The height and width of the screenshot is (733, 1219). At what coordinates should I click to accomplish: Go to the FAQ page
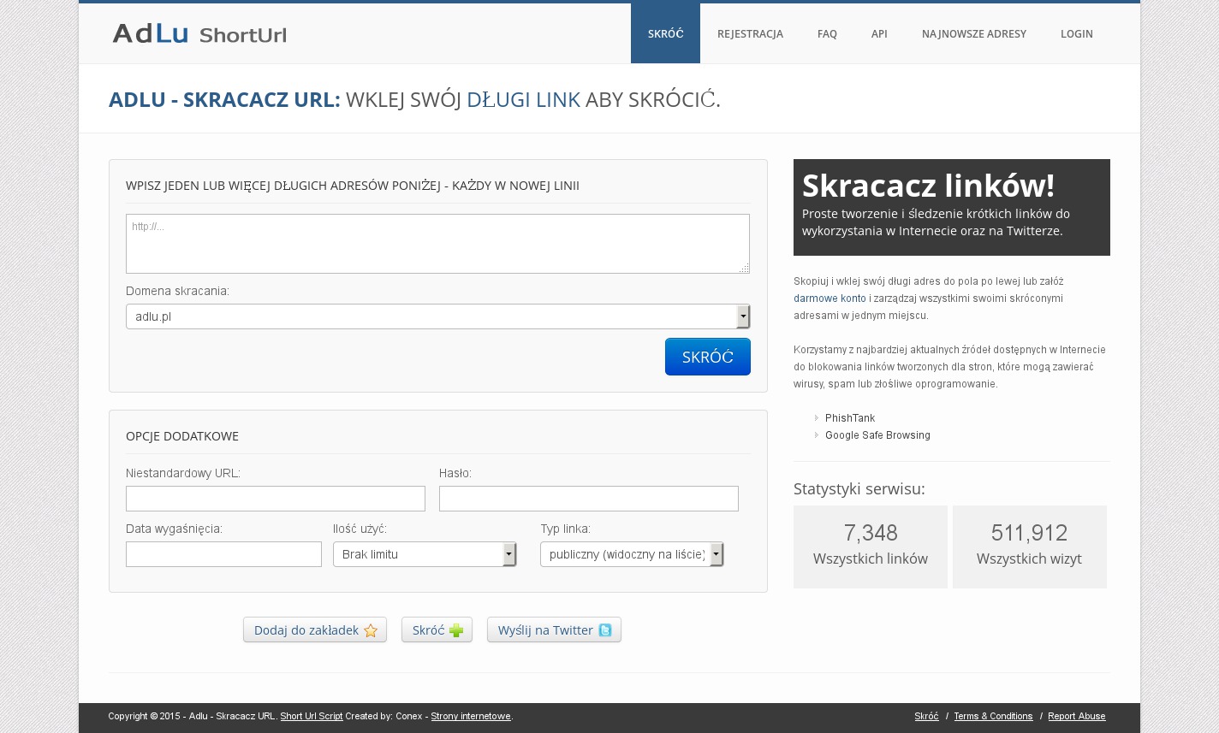827,34
